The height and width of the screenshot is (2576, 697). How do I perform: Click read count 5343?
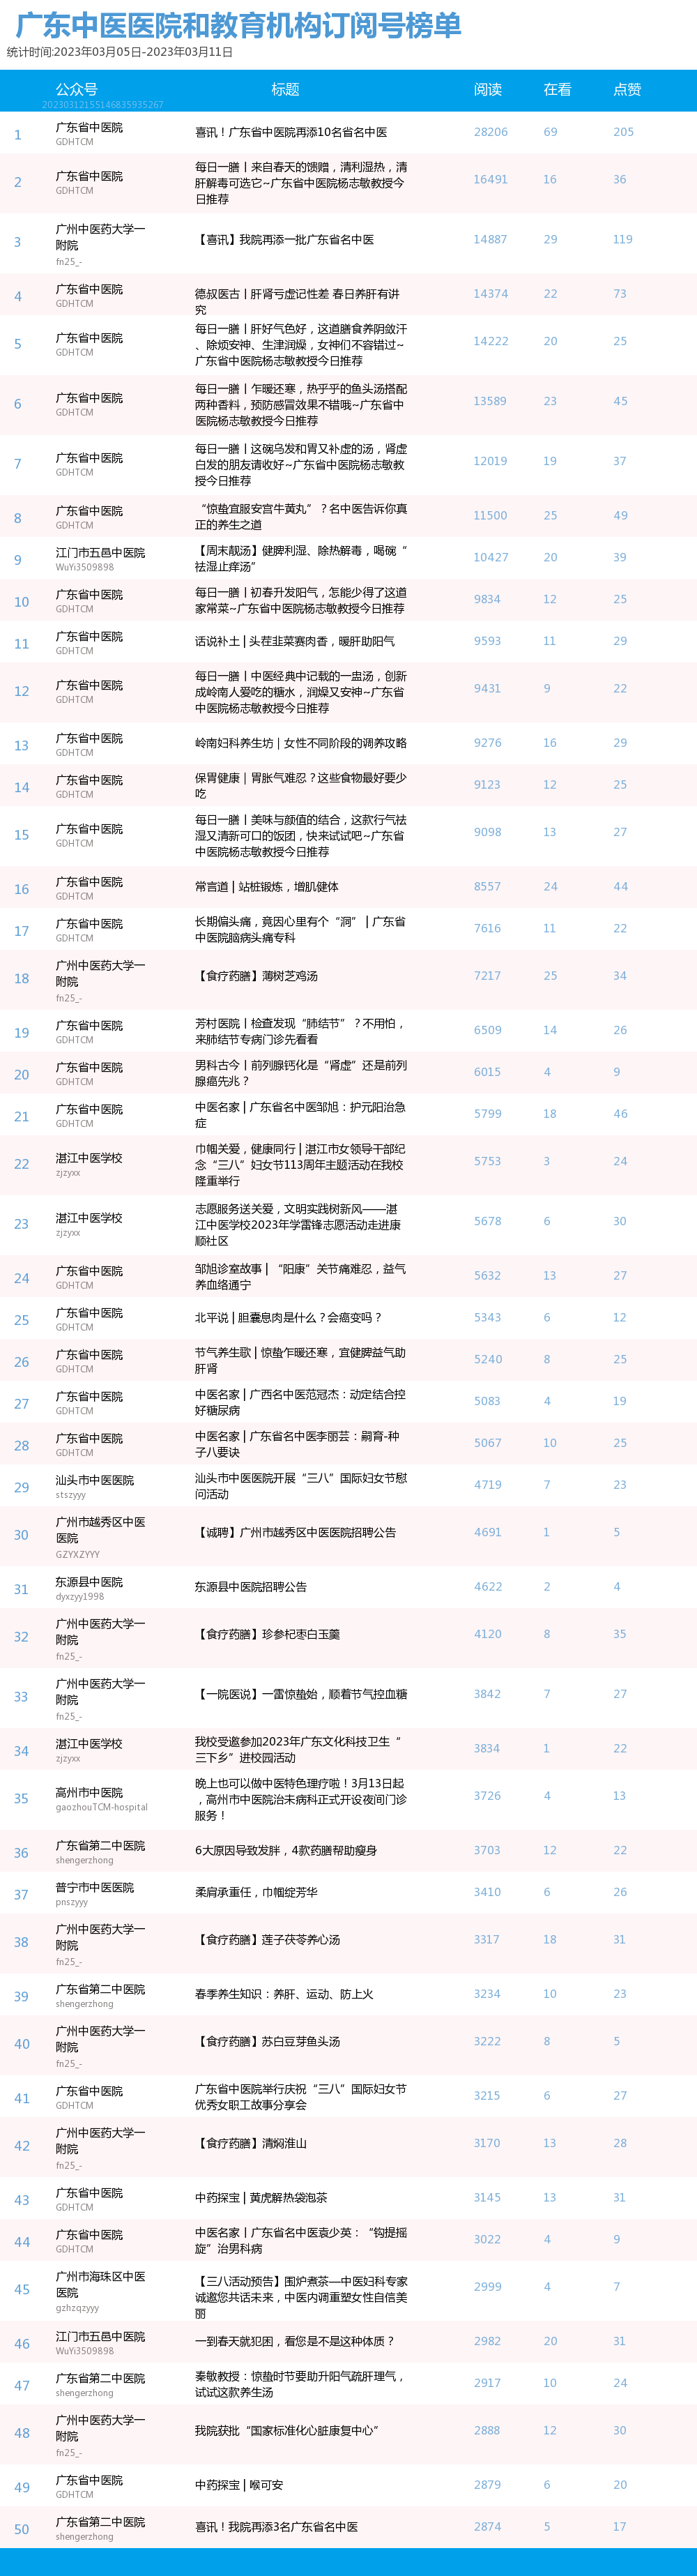pos(488,1318)
